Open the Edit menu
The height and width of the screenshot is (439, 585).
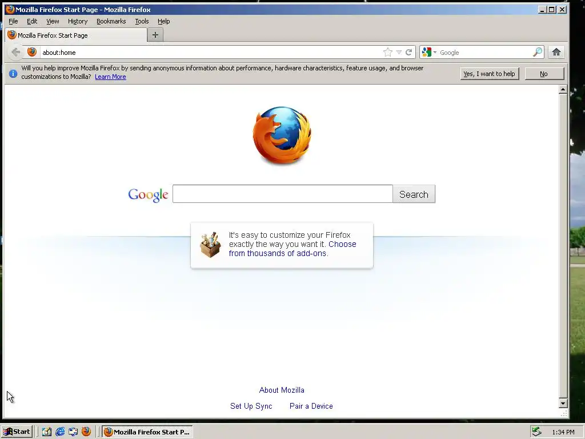tap(32, 21)
